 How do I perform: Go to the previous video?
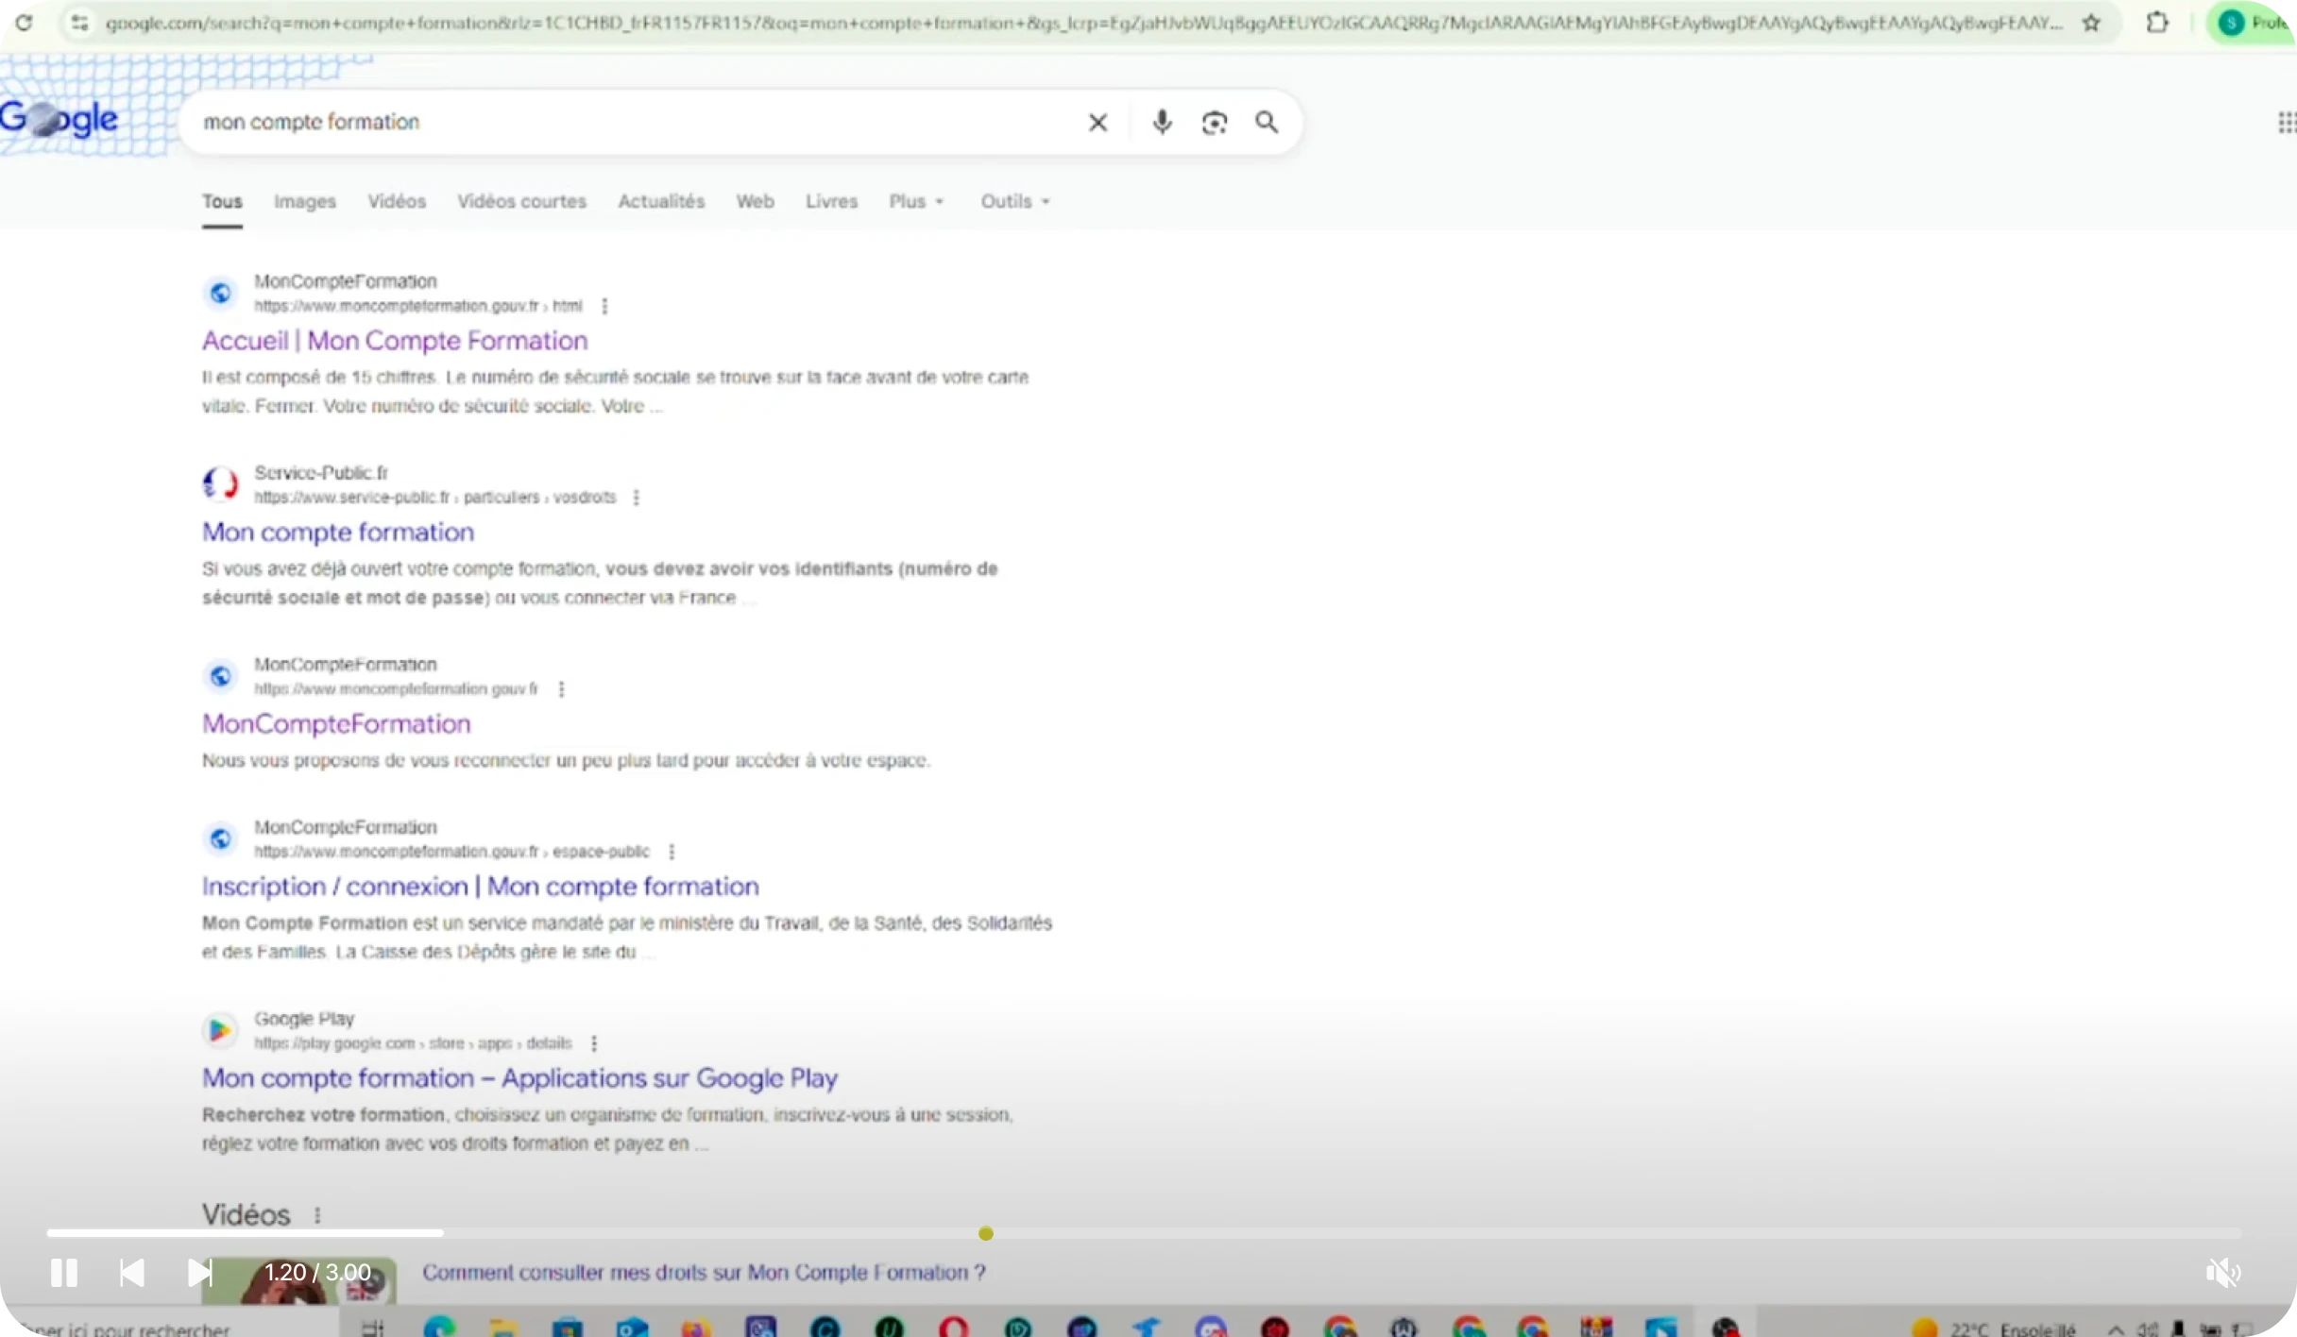(x=132, y=1273)
